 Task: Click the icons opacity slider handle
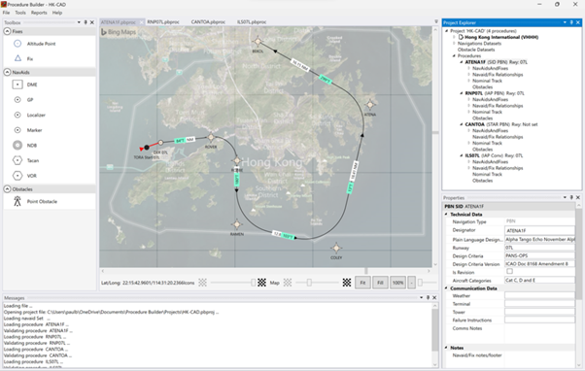[254, 283]
